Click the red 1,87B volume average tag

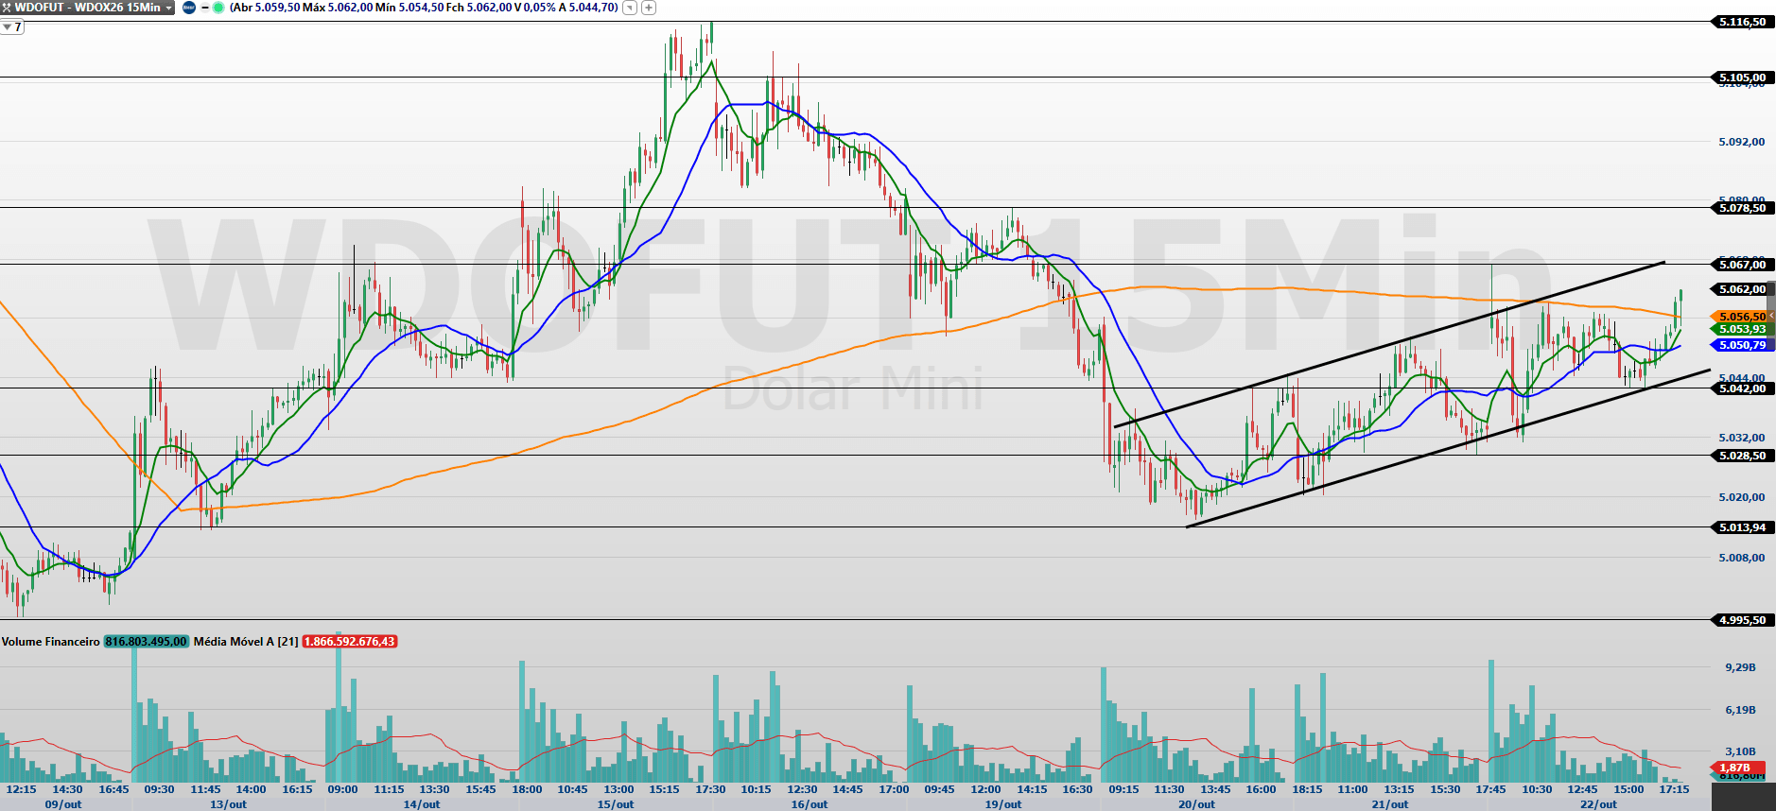click(x=1736, y=768)
